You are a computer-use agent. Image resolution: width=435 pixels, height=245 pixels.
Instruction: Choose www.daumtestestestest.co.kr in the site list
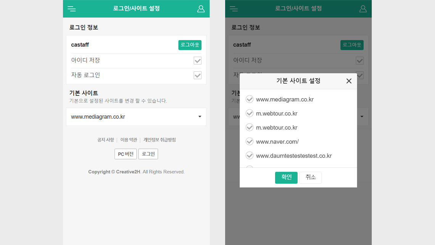click(x=294, y=156)
